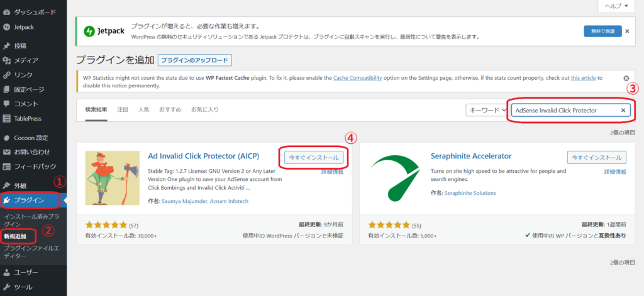Image resolution: width=644 pixels, height=296 pixels.
Task: Dismiss the WP Statistics notice
Action: click(626, 78)
